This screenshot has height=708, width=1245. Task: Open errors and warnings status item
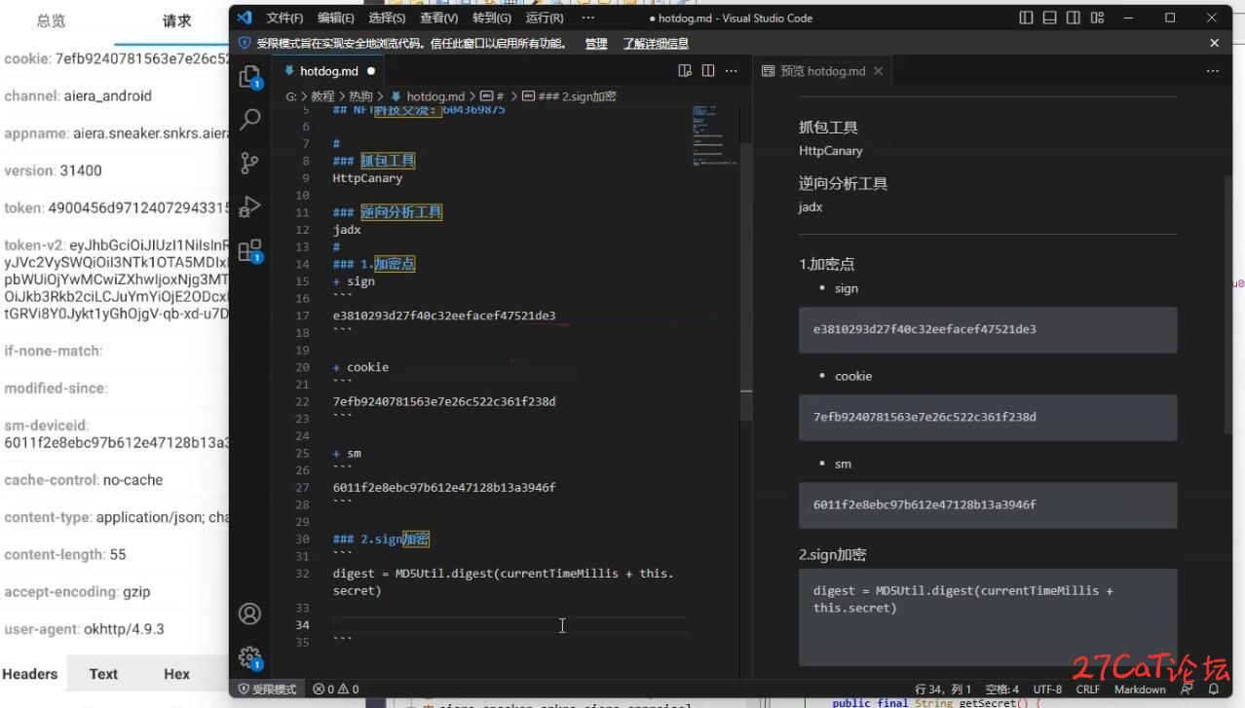pyautogui.click(x=335, y=689)
